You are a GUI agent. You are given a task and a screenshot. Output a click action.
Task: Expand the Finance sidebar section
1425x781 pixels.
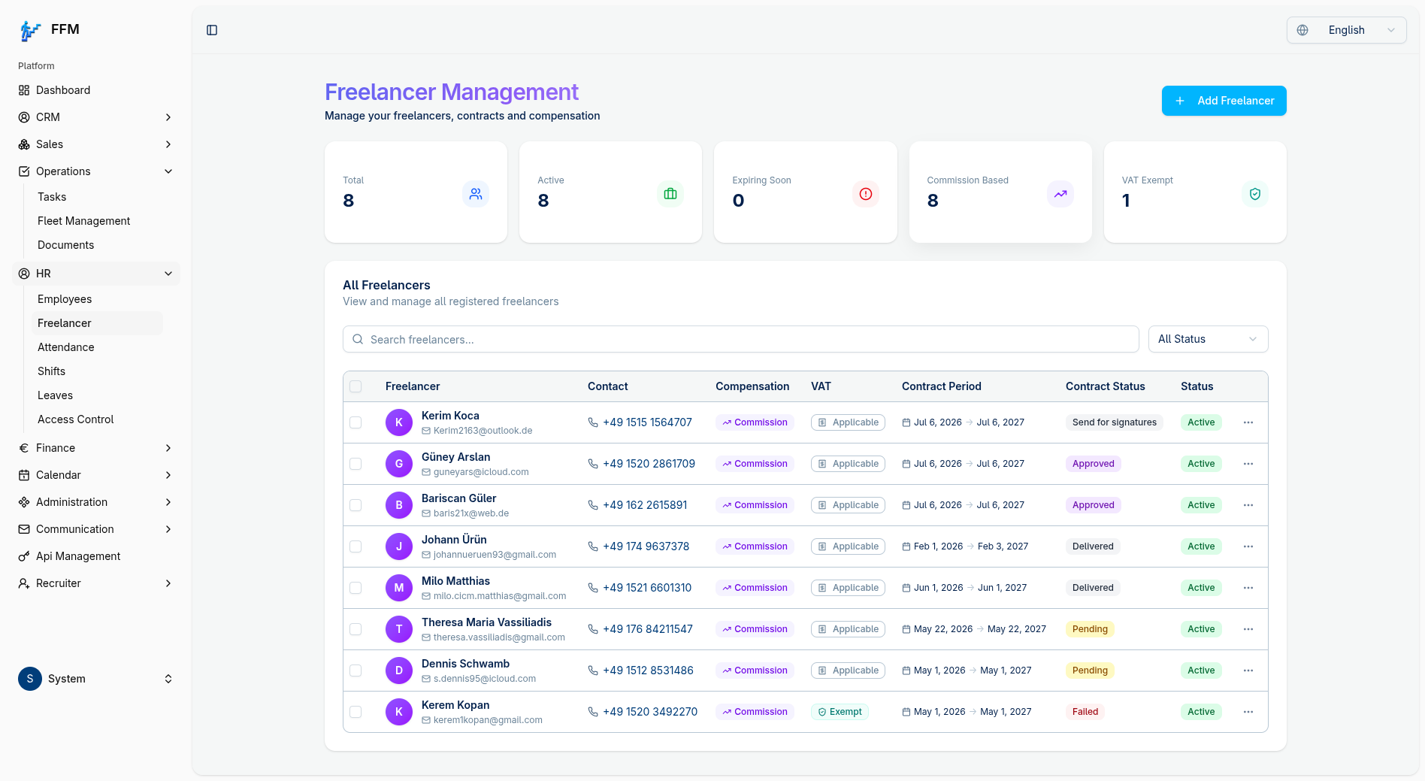pyautogui.click(x=95, y=448)
